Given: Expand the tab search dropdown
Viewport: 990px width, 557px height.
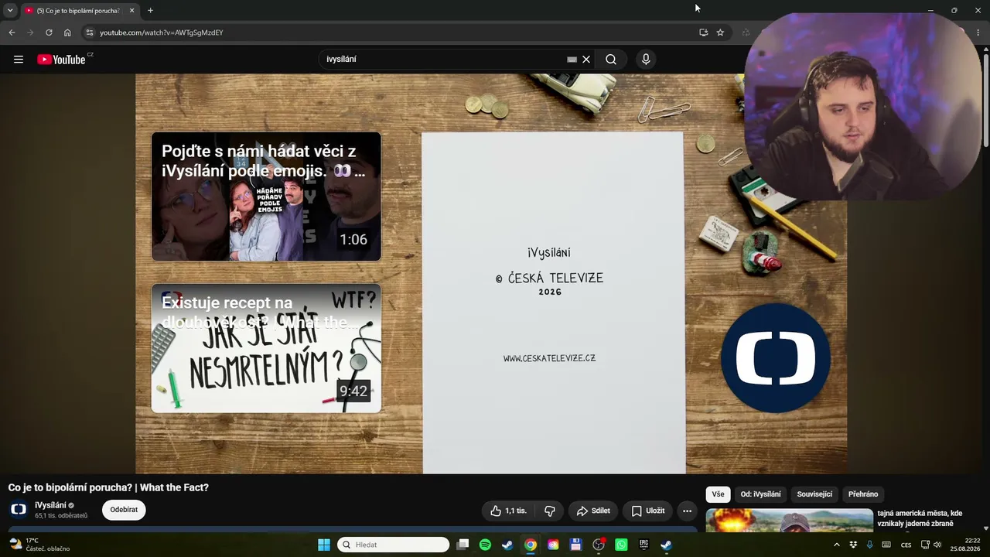Looking at the screenshot, I should (x=10, y=11).
